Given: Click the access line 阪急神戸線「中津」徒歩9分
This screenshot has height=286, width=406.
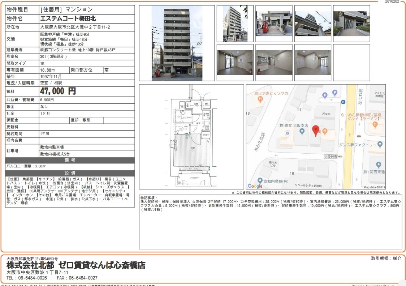Looking at the screenshot, I should point(65,34).
